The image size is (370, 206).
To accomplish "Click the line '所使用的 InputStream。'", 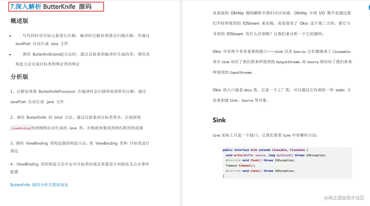I will pos(233,72).
